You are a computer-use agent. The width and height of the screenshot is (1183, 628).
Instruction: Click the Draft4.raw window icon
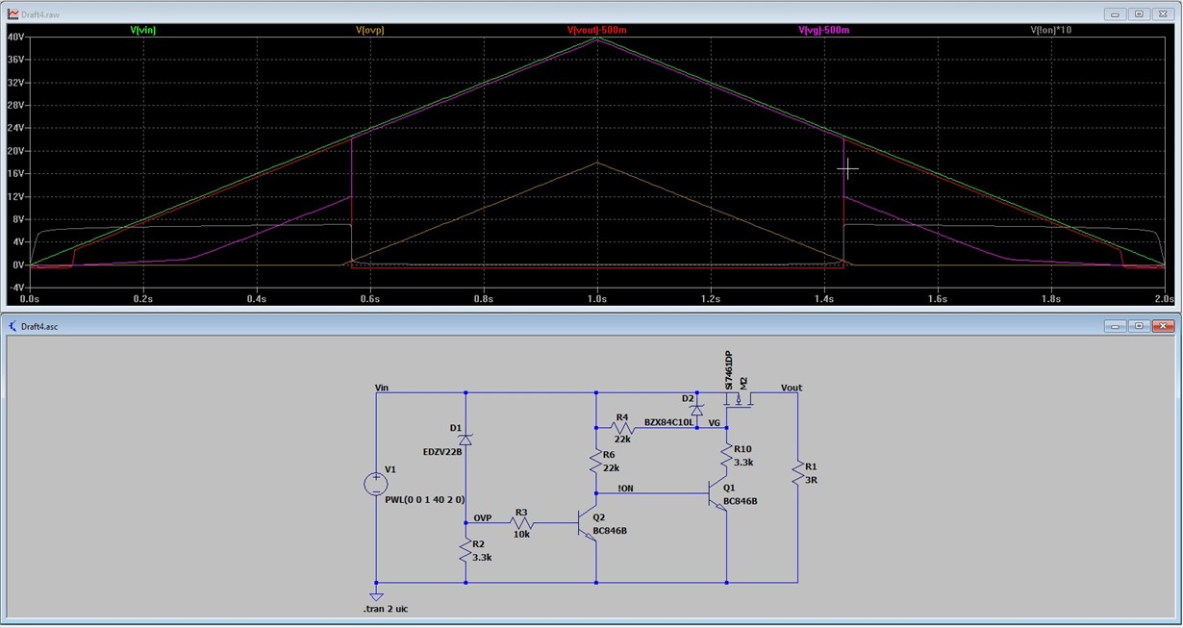(11, 14)
